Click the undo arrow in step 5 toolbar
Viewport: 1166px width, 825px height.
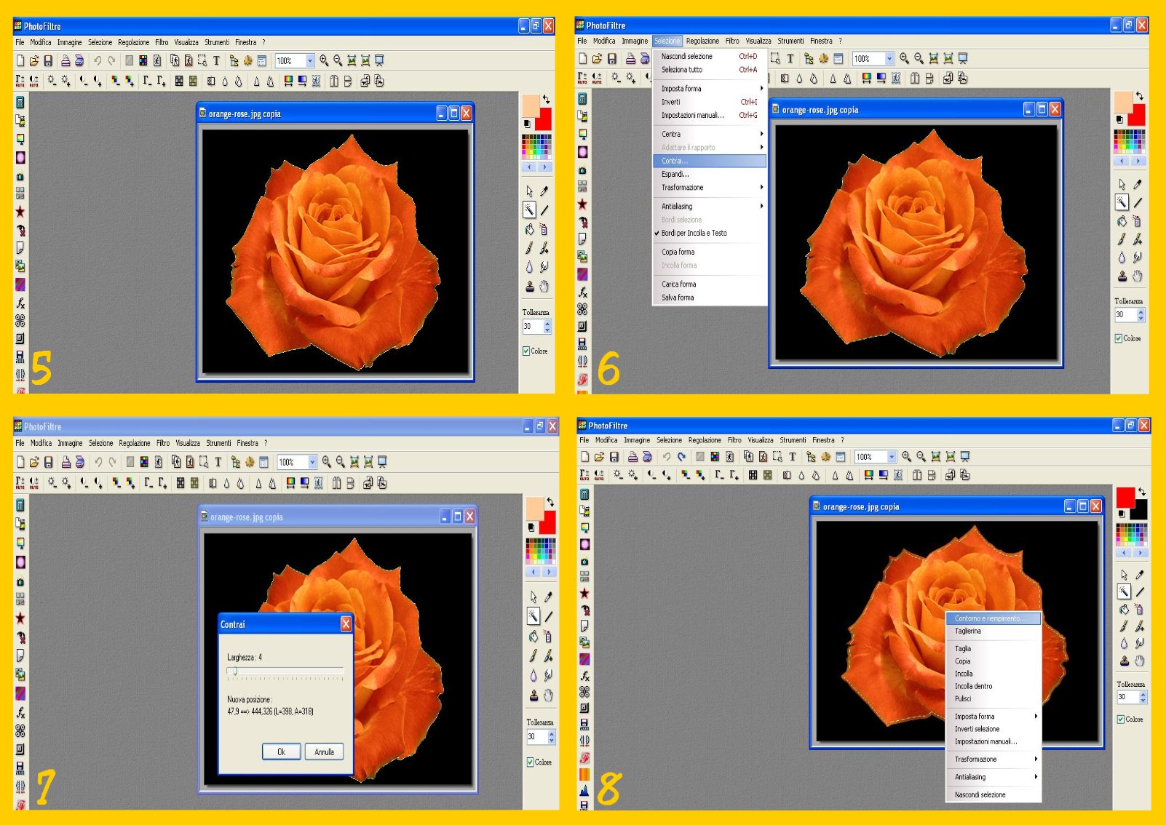point(98,61)
